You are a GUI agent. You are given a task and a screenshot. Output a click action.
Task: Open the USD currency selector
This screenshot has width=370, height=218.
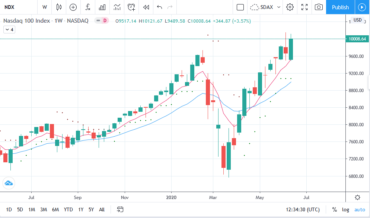357,20
